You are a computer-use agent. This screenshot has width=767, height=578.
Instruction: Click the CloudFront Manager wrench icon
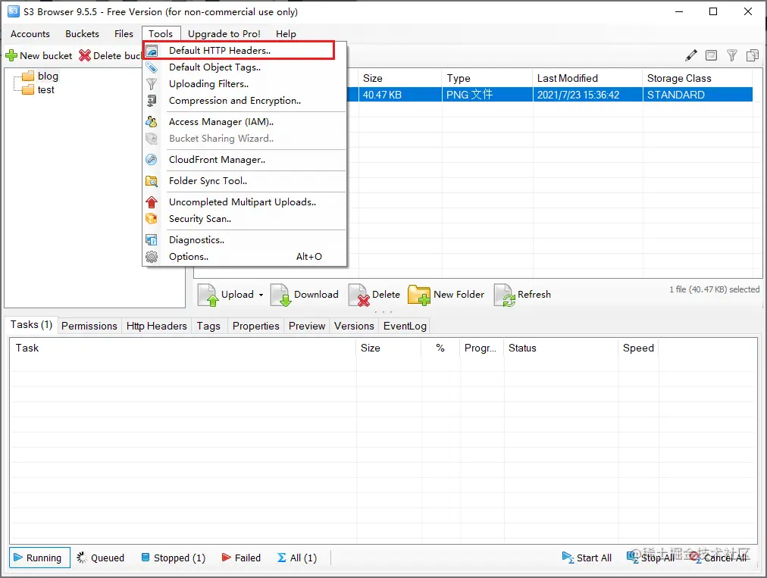(x=152, y=160)
